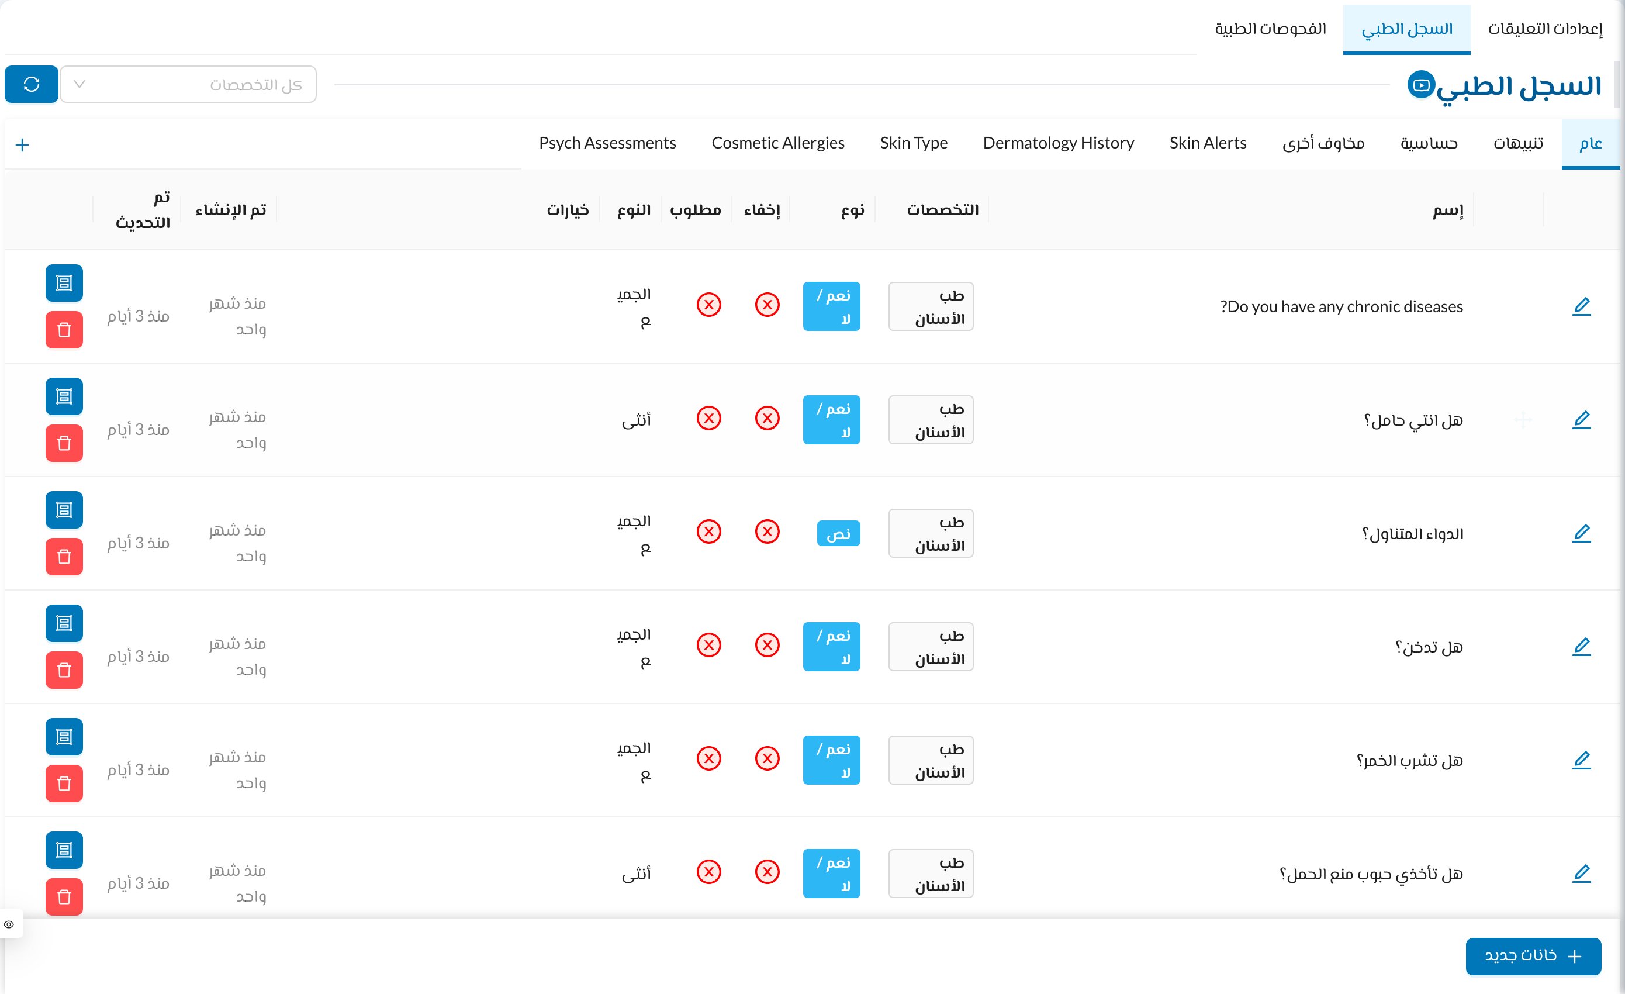Viewport: 1625px width, 994px height.
Task: Refresh the medical record list
Action: pyautogui.click(x=32, y=84)
